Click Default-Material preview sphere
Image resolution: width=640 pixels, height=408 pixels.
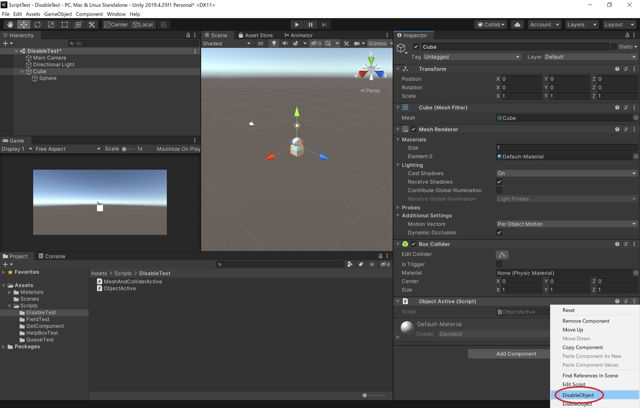coord(407,327)
